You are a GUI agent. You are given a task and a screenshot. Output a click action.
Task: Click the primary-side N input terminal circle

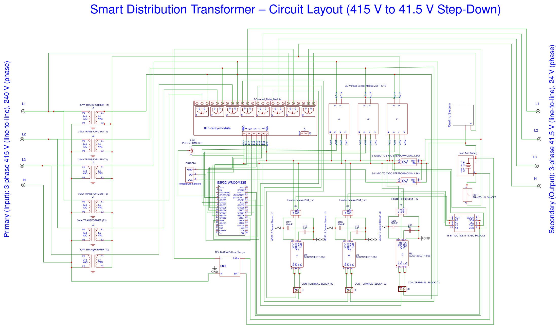click(x=23, y=185)
